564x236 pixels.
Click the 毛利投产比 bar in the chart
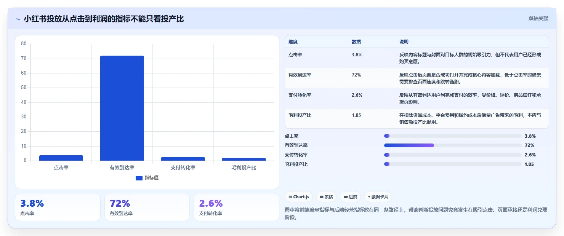(244, 159)
